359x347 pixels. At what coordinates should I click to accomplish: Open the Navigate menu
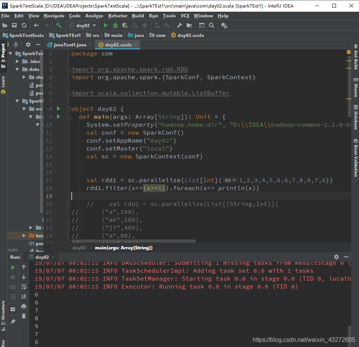coord(54,16)
